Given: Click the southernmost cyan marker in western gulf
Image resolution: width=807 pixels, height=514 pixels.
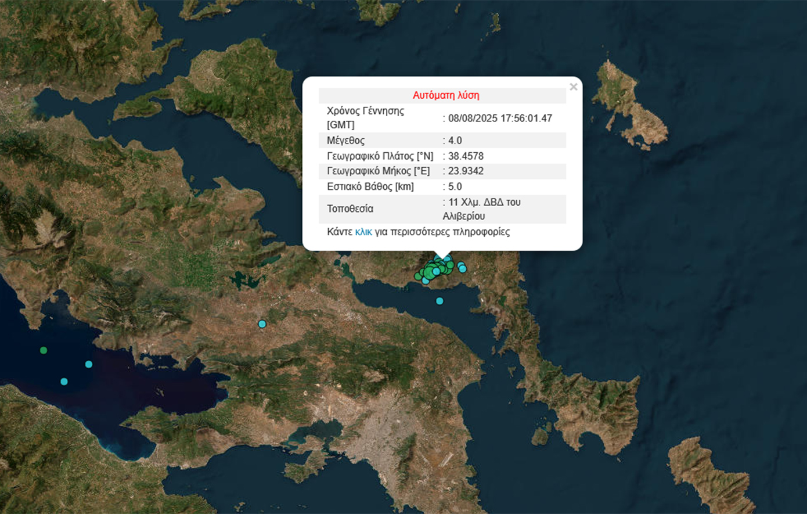Looking at the screenshot, I should tap(64, 382).
